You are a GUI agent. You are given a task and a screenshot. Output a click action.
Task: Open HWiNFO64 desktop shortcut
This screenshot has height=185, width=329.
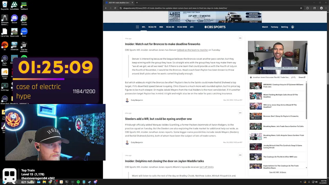[x=14, y=46]
